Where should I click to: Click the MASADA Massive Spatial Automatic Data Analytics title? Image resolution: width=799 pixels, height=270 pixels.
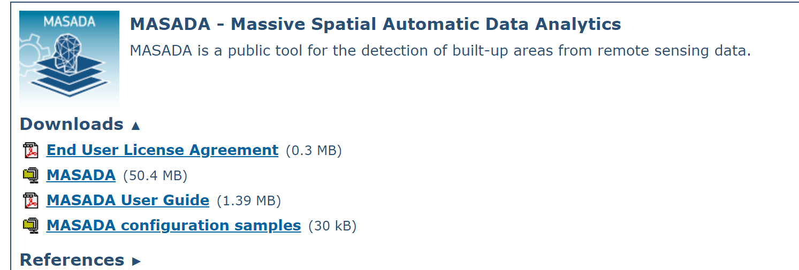[x=376, y=24]
